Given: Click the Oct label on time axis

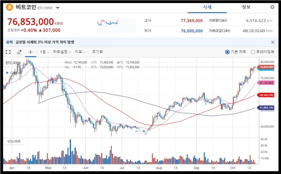Looking at the screenshot, I should [233, 168].
